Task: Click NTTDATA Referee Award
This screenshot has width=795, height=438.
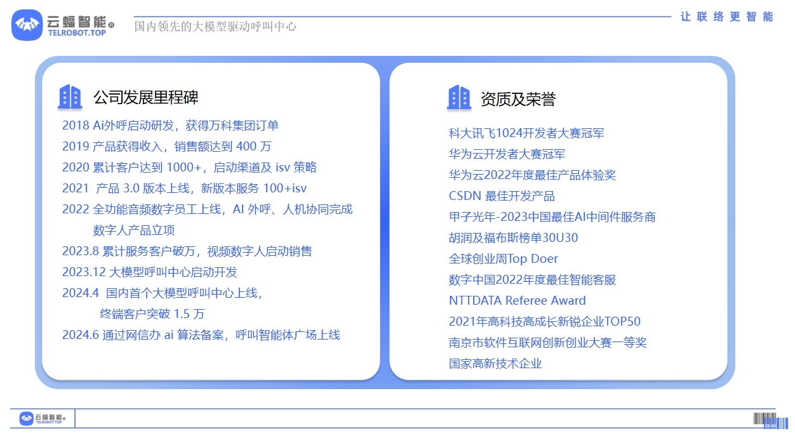Action: pos(518,300)
